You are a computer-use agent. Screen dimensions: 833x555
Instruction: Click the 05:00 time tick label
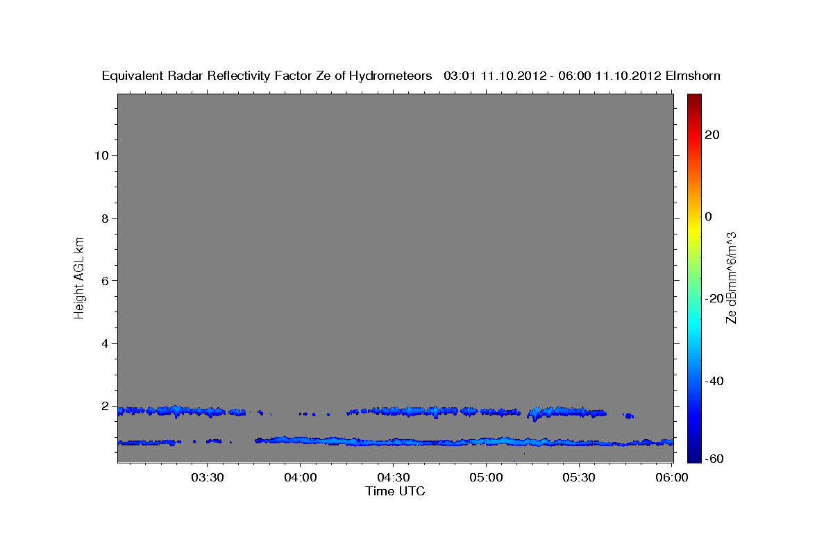pyautogui.click(x=486, y=477)
